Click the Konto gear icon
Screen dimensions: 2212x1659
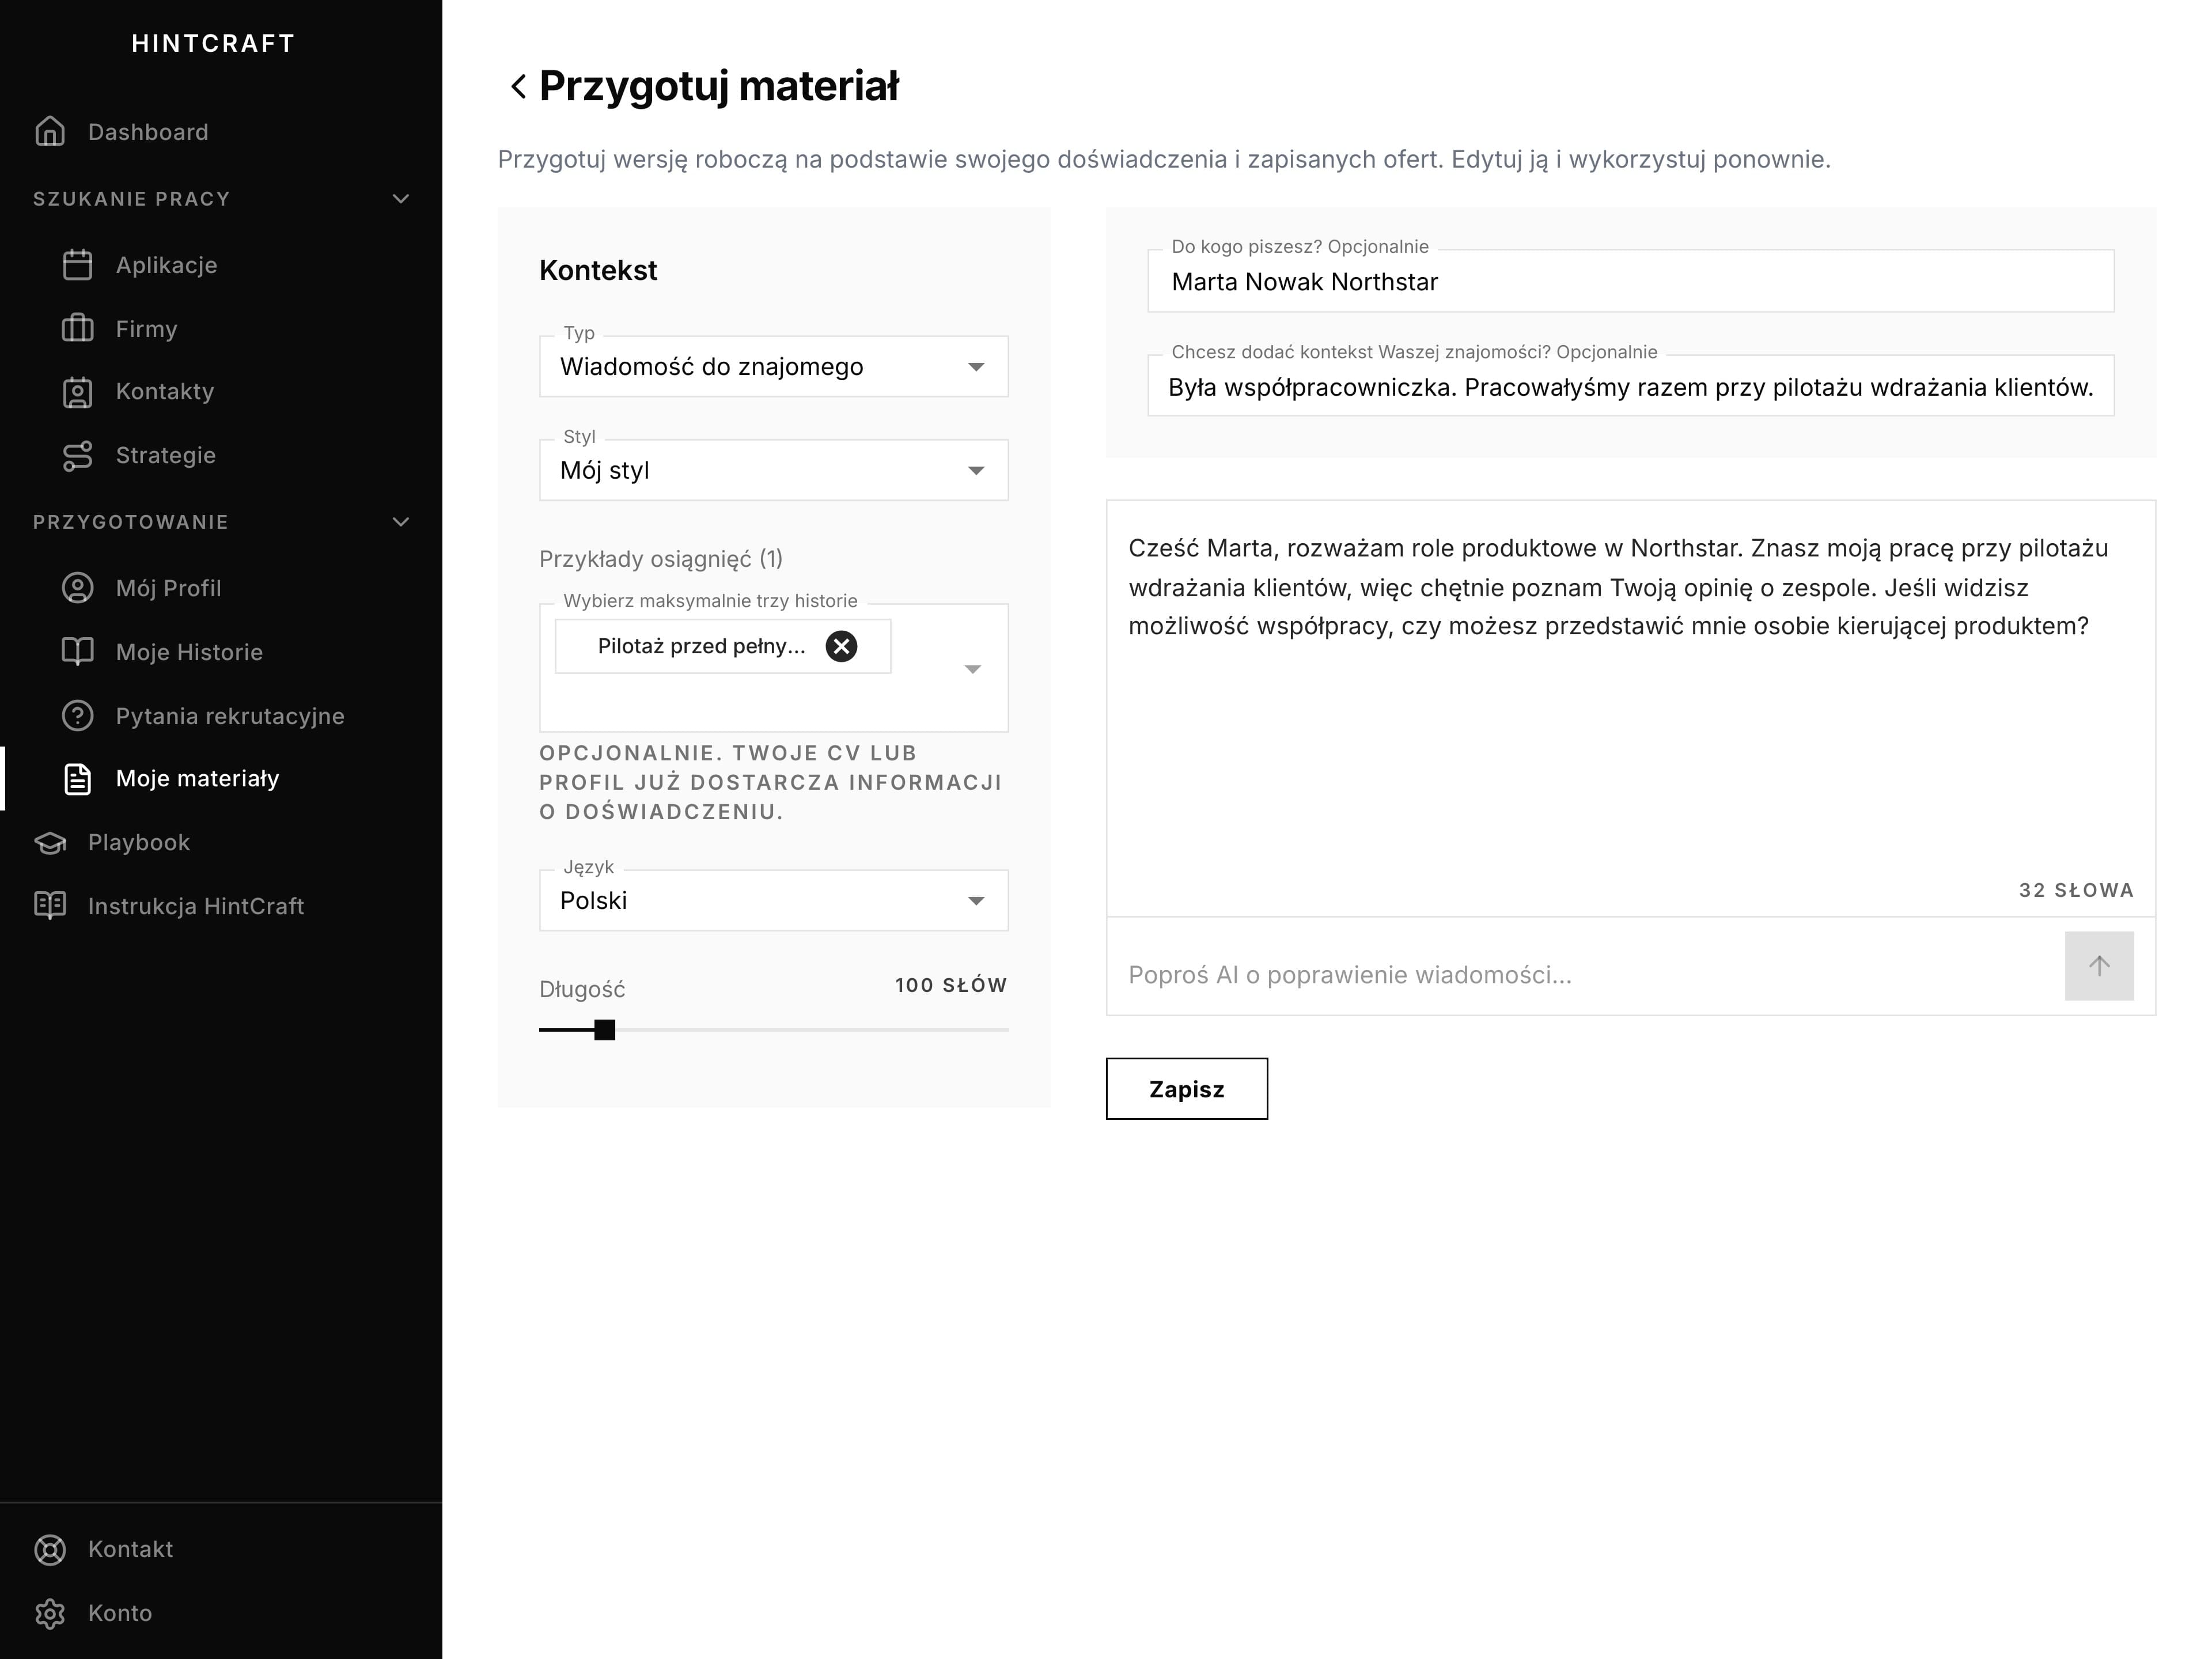50,1613
